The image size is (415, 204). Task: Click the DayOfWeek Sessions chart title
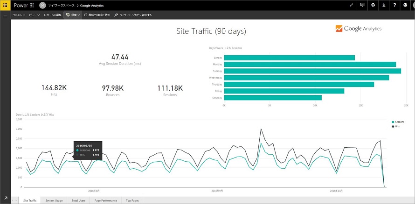point(225,48)
